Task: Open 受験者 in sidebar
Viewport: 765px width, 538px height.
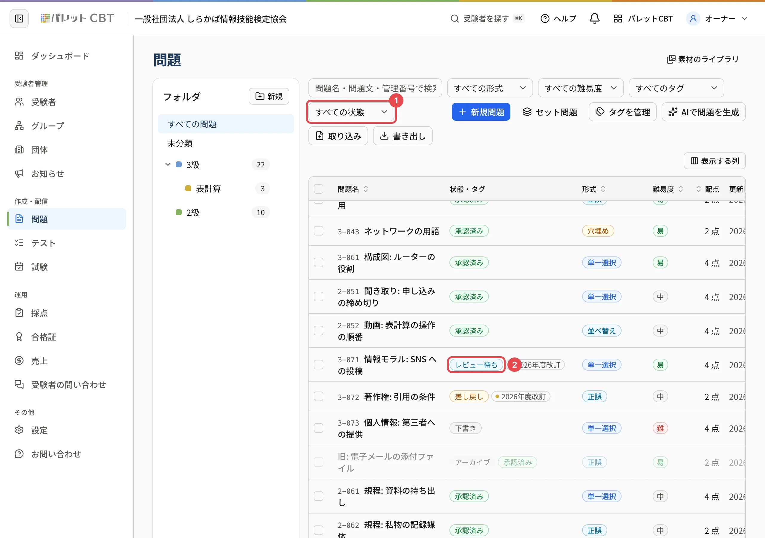Action: pyautogui.click(x=67, y=102)
